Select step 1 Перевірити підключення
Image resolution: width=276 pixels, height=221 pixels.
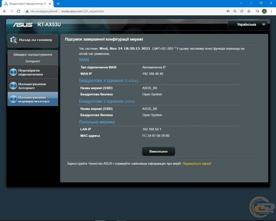pyautogui.click(x=33, y=72)
